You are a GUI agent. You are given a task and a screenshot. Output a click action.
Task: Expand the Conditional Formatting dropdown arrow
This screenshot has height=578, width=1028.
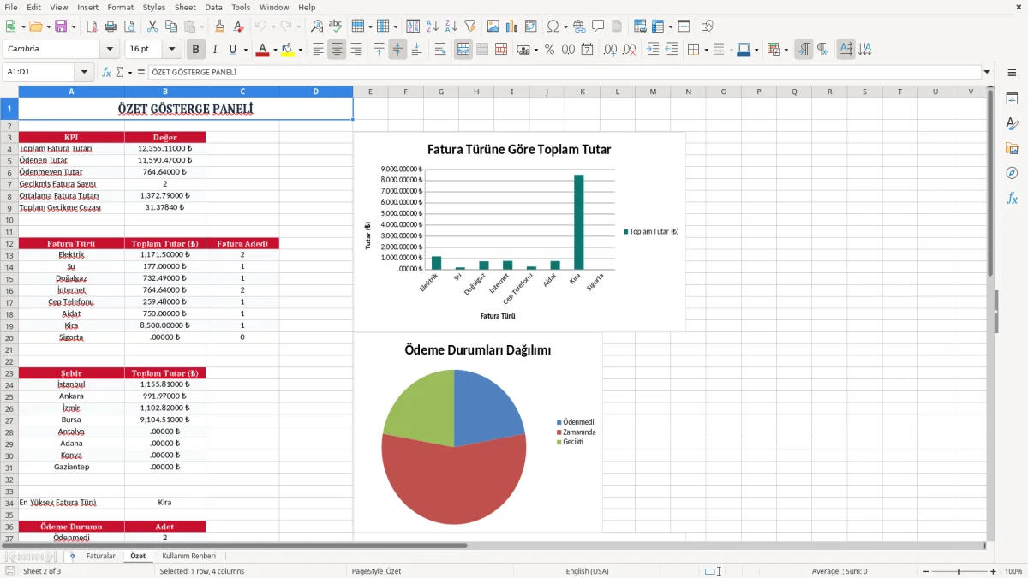pos(786,50)
